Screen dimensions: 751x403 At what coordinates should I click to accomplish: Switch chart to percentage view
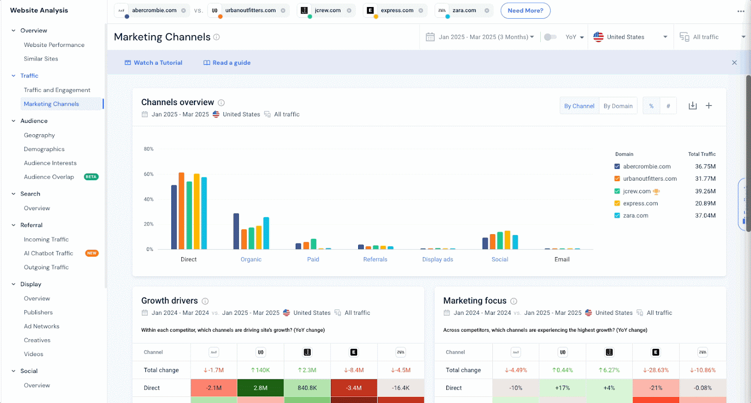click(x=651, y=106)
